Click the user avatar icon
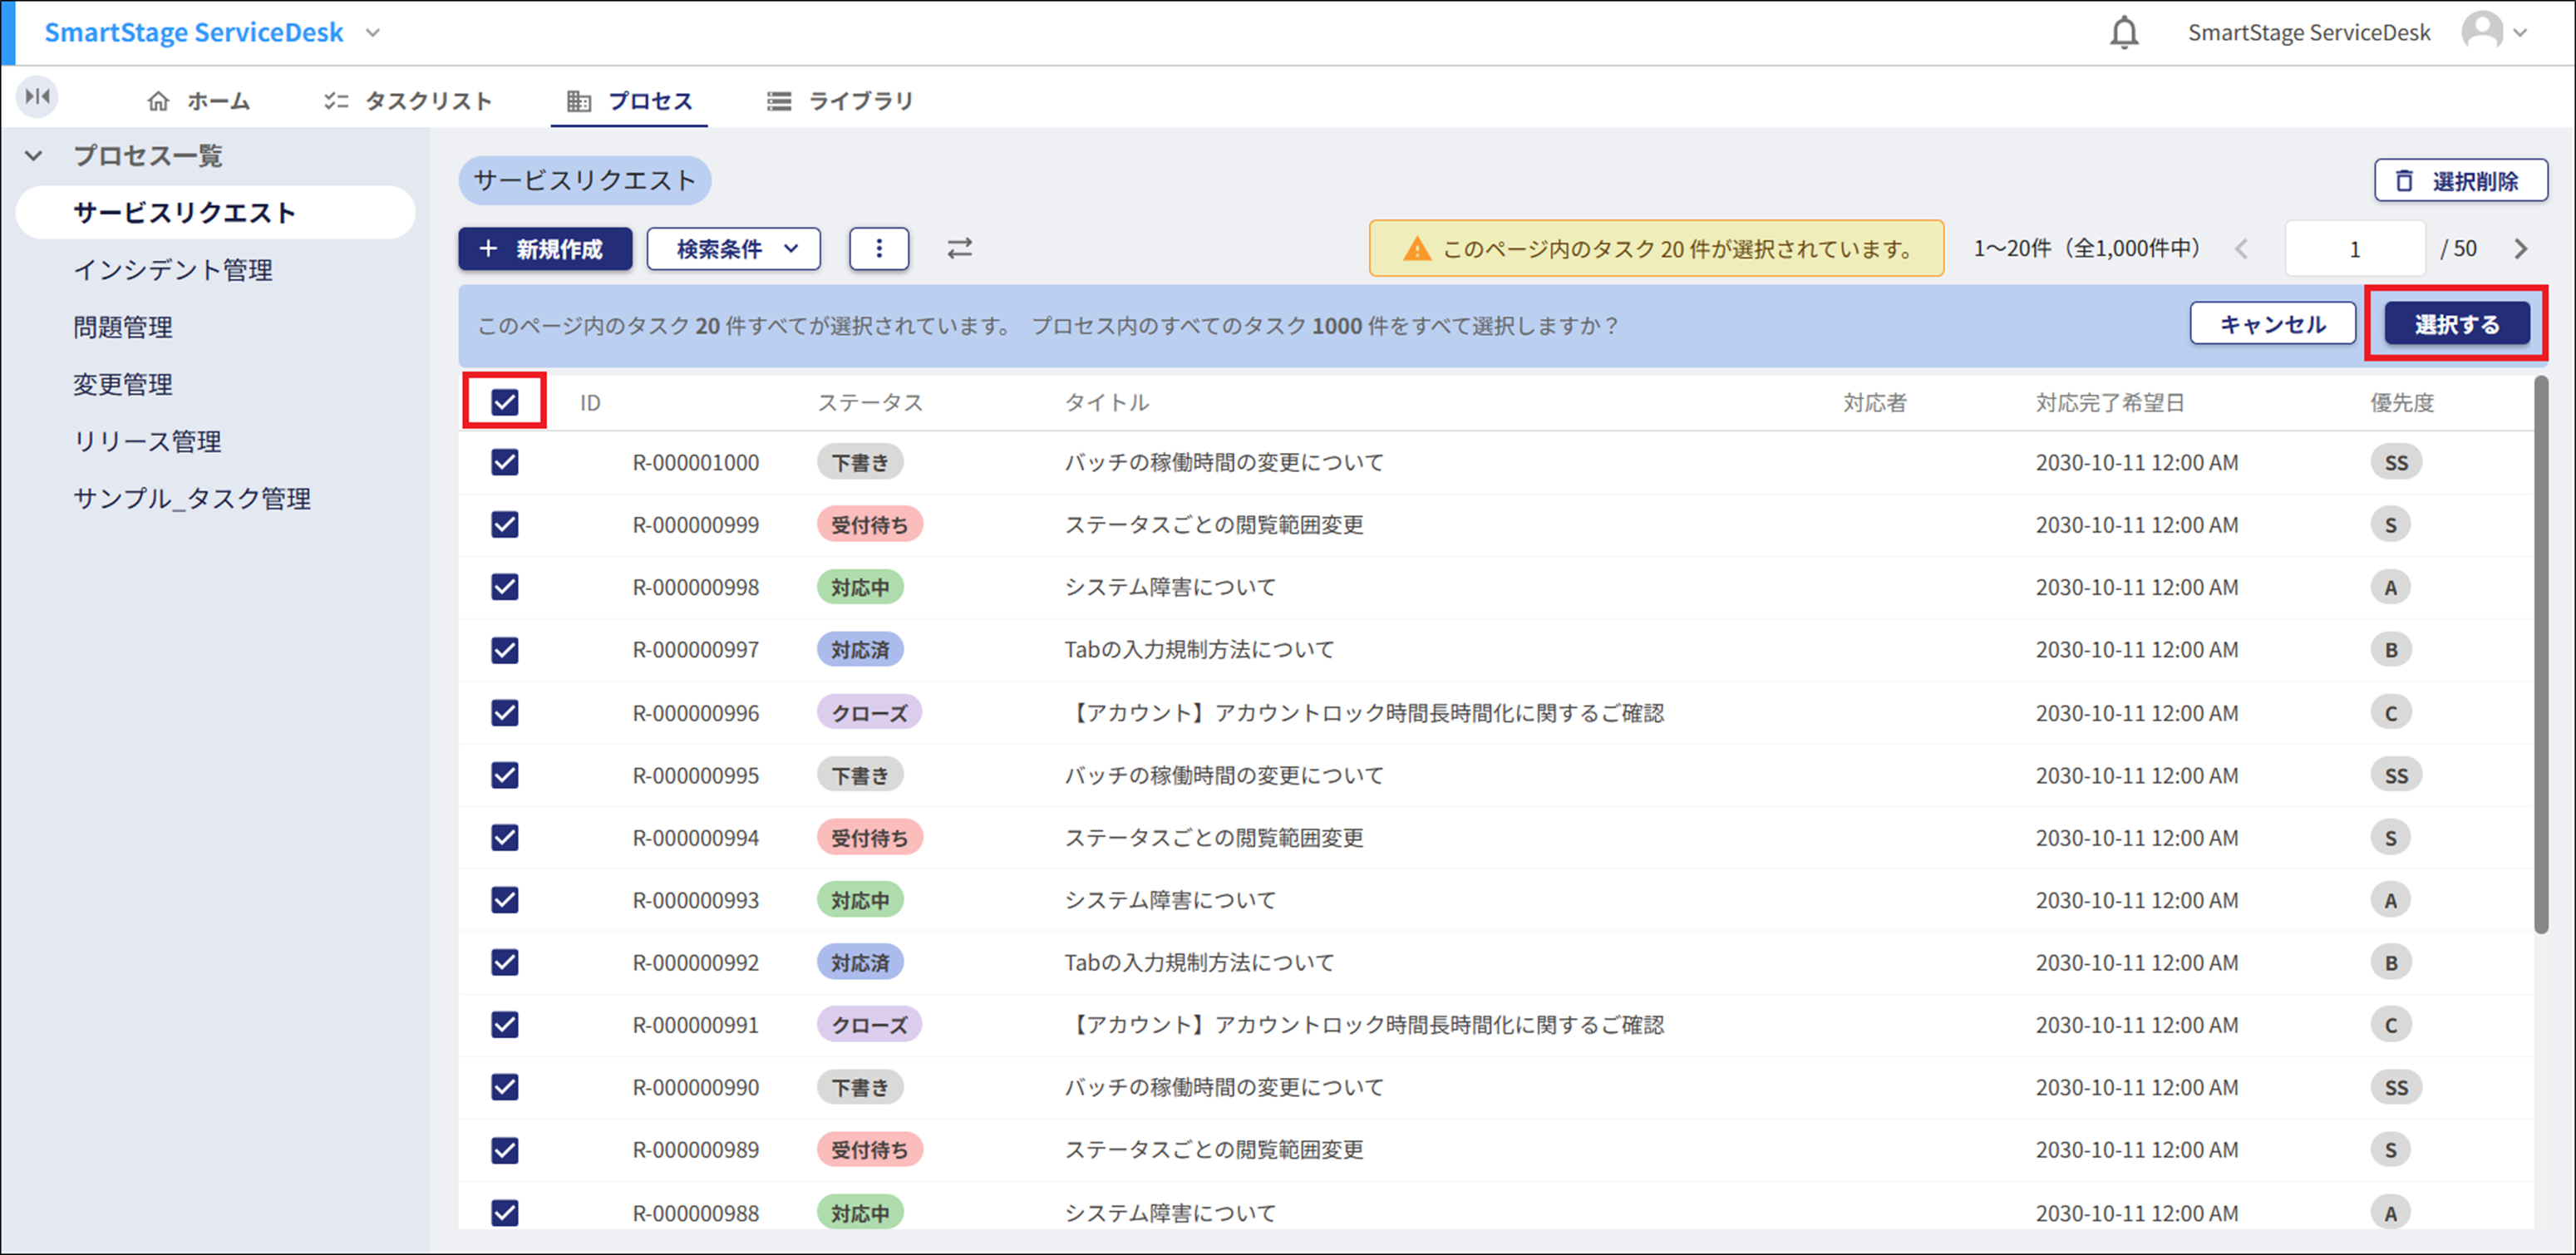 tap(2481, 32)
